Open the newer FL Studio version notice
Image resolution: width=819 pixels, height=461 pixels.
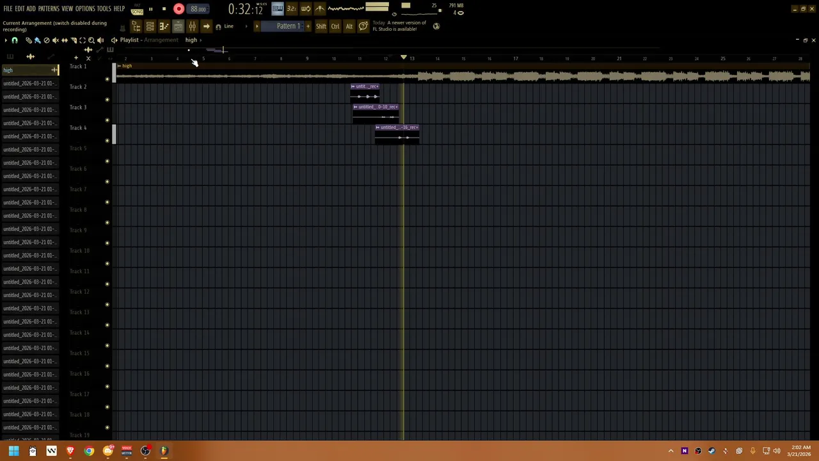(399, 26)
